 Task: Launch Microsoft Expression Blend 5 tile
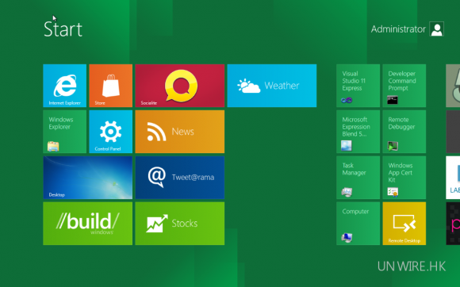pyautogui.click(x=358, y=132)
